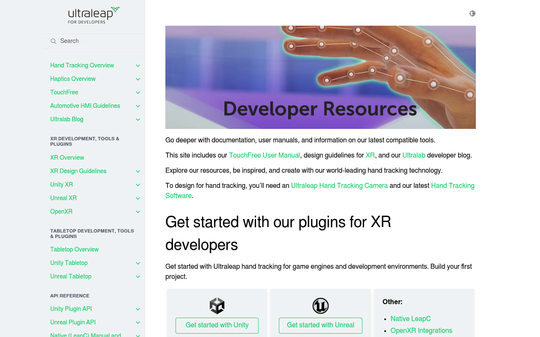Open Unreal Plugin API in sidebar
This screenshot has height=337, width=540.
coord(73,322)
